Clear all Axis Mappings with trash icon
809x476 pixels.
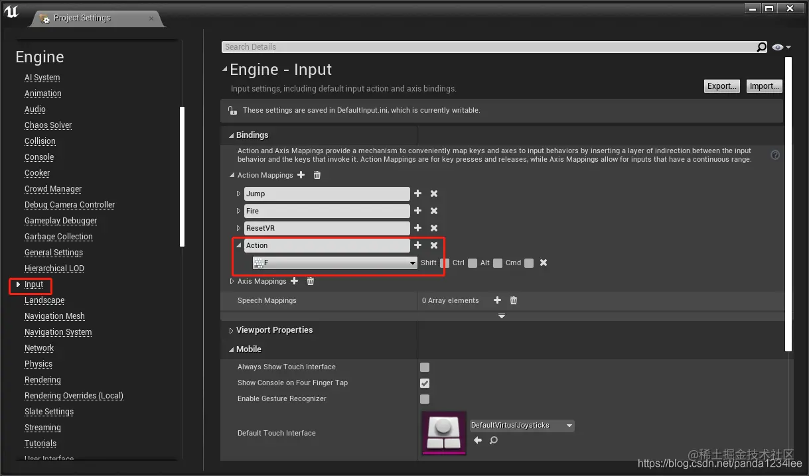pos(311,281)
